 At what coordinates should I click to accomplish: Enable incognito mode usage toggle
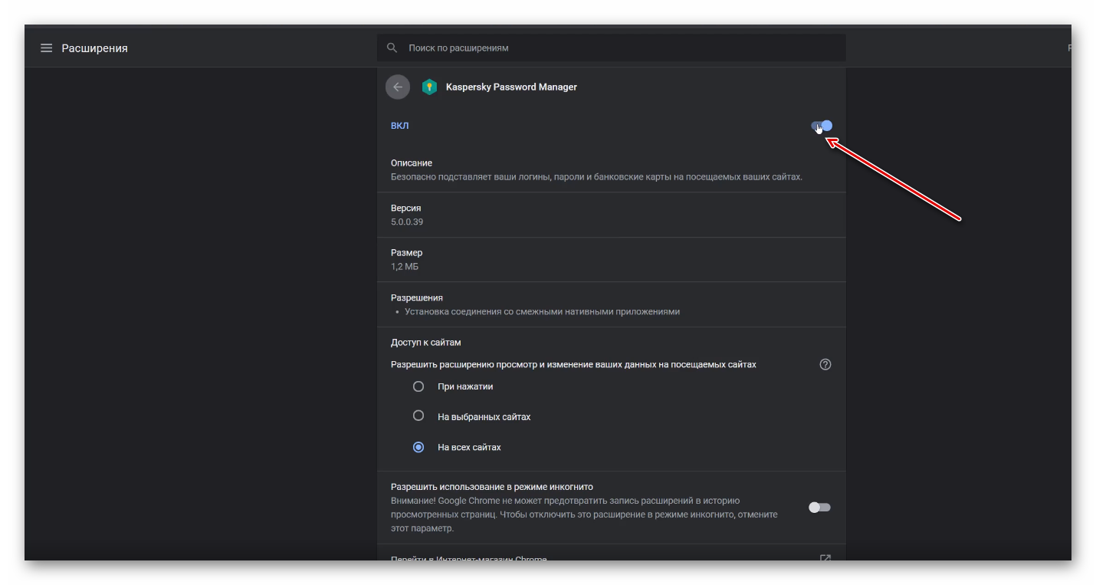coord(819,508)
